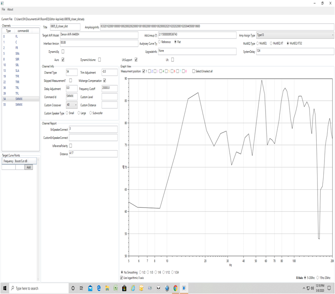Enable the DynamicEq checkbox

tap(63, 52)
